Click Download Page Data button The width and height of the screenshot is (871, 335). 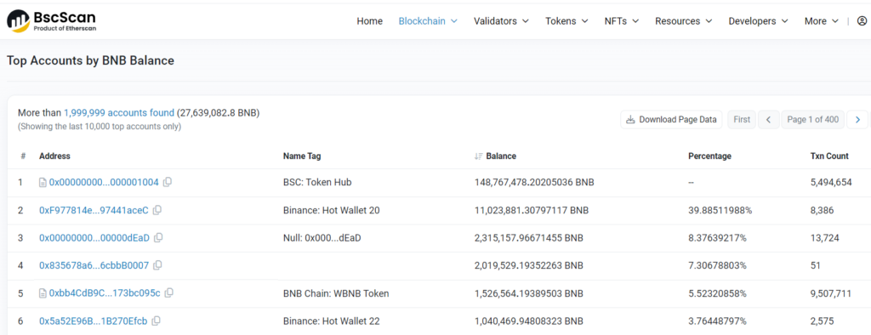point(671,119)
